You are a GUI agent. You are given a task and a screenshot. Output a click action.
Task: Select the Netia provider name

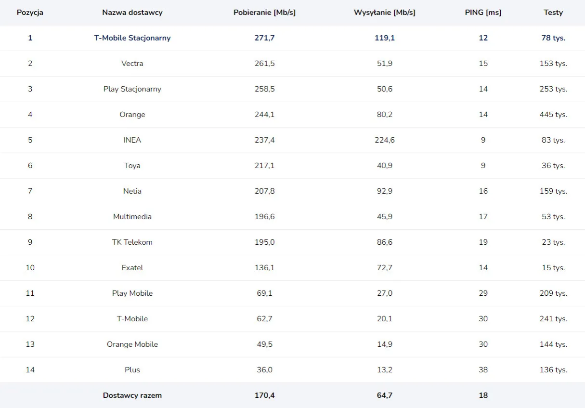(132, 191)
